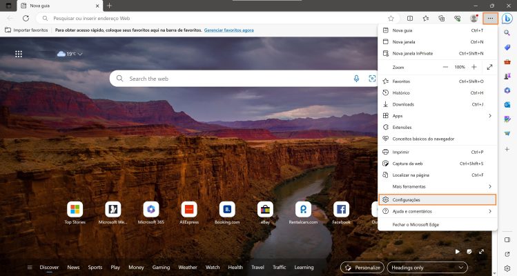
Task: Decrease zoom with the minus button
Action: pyautogui.click(x=445, y=67)
